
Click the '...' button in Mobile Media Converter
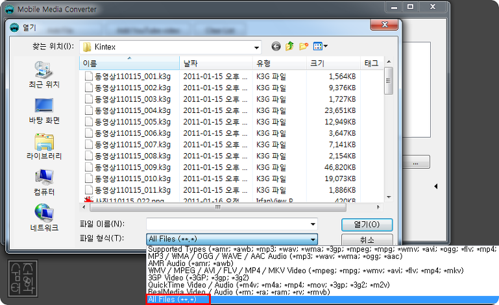416,162
